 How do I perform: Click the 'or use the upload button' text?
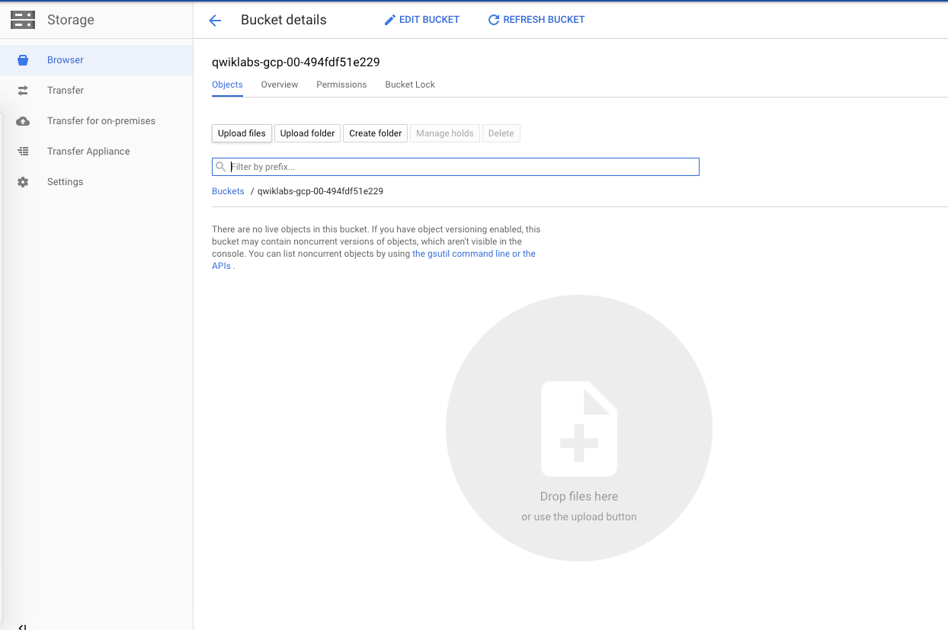click(579, 516)
